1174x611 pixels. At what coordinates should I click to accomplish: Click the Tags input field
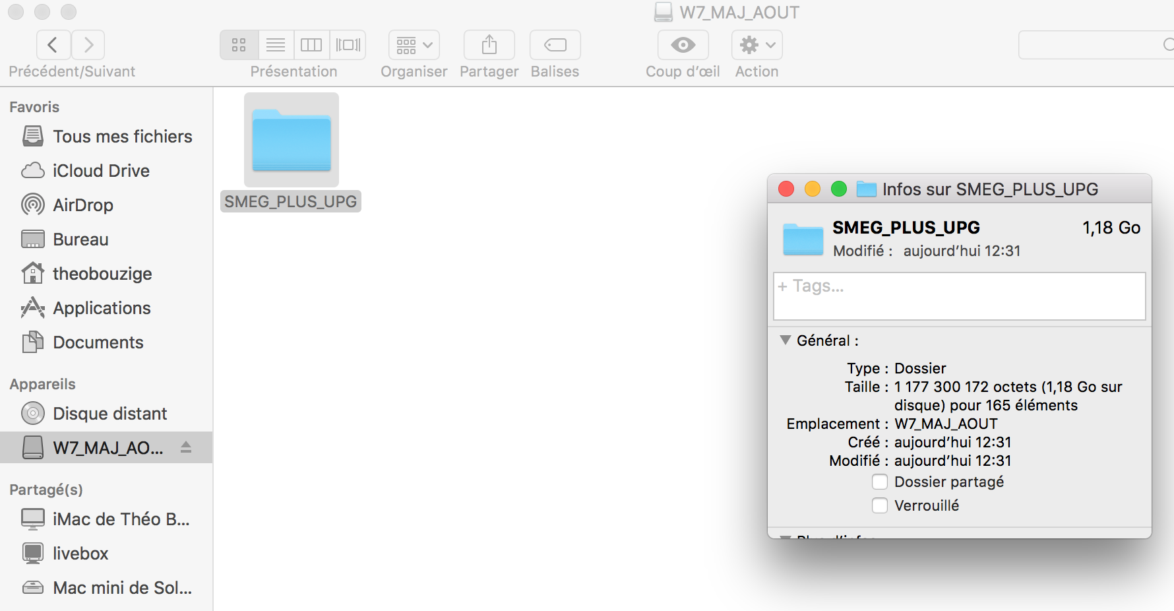click(959, 296)
